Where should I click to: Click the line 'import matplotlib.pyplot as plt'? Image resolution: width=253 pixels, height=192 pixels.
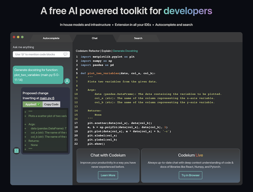point(108,57)
